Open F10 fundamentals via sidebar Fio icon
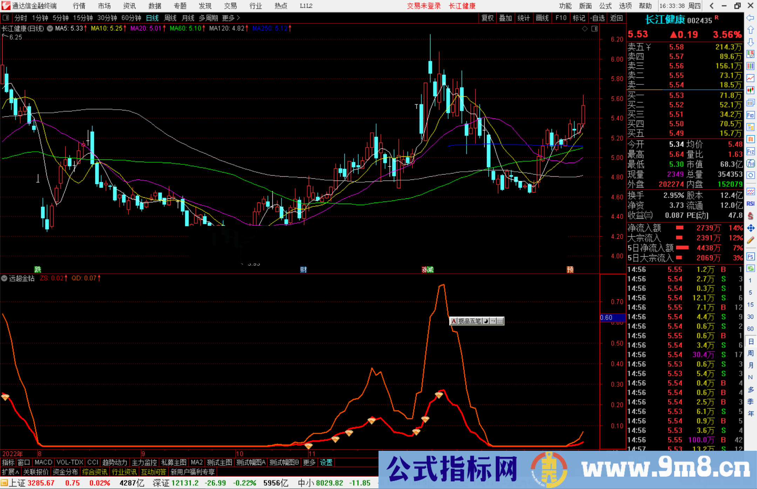Image resolution: width=757 pixels, height=489 pixels. coord(751,115)
